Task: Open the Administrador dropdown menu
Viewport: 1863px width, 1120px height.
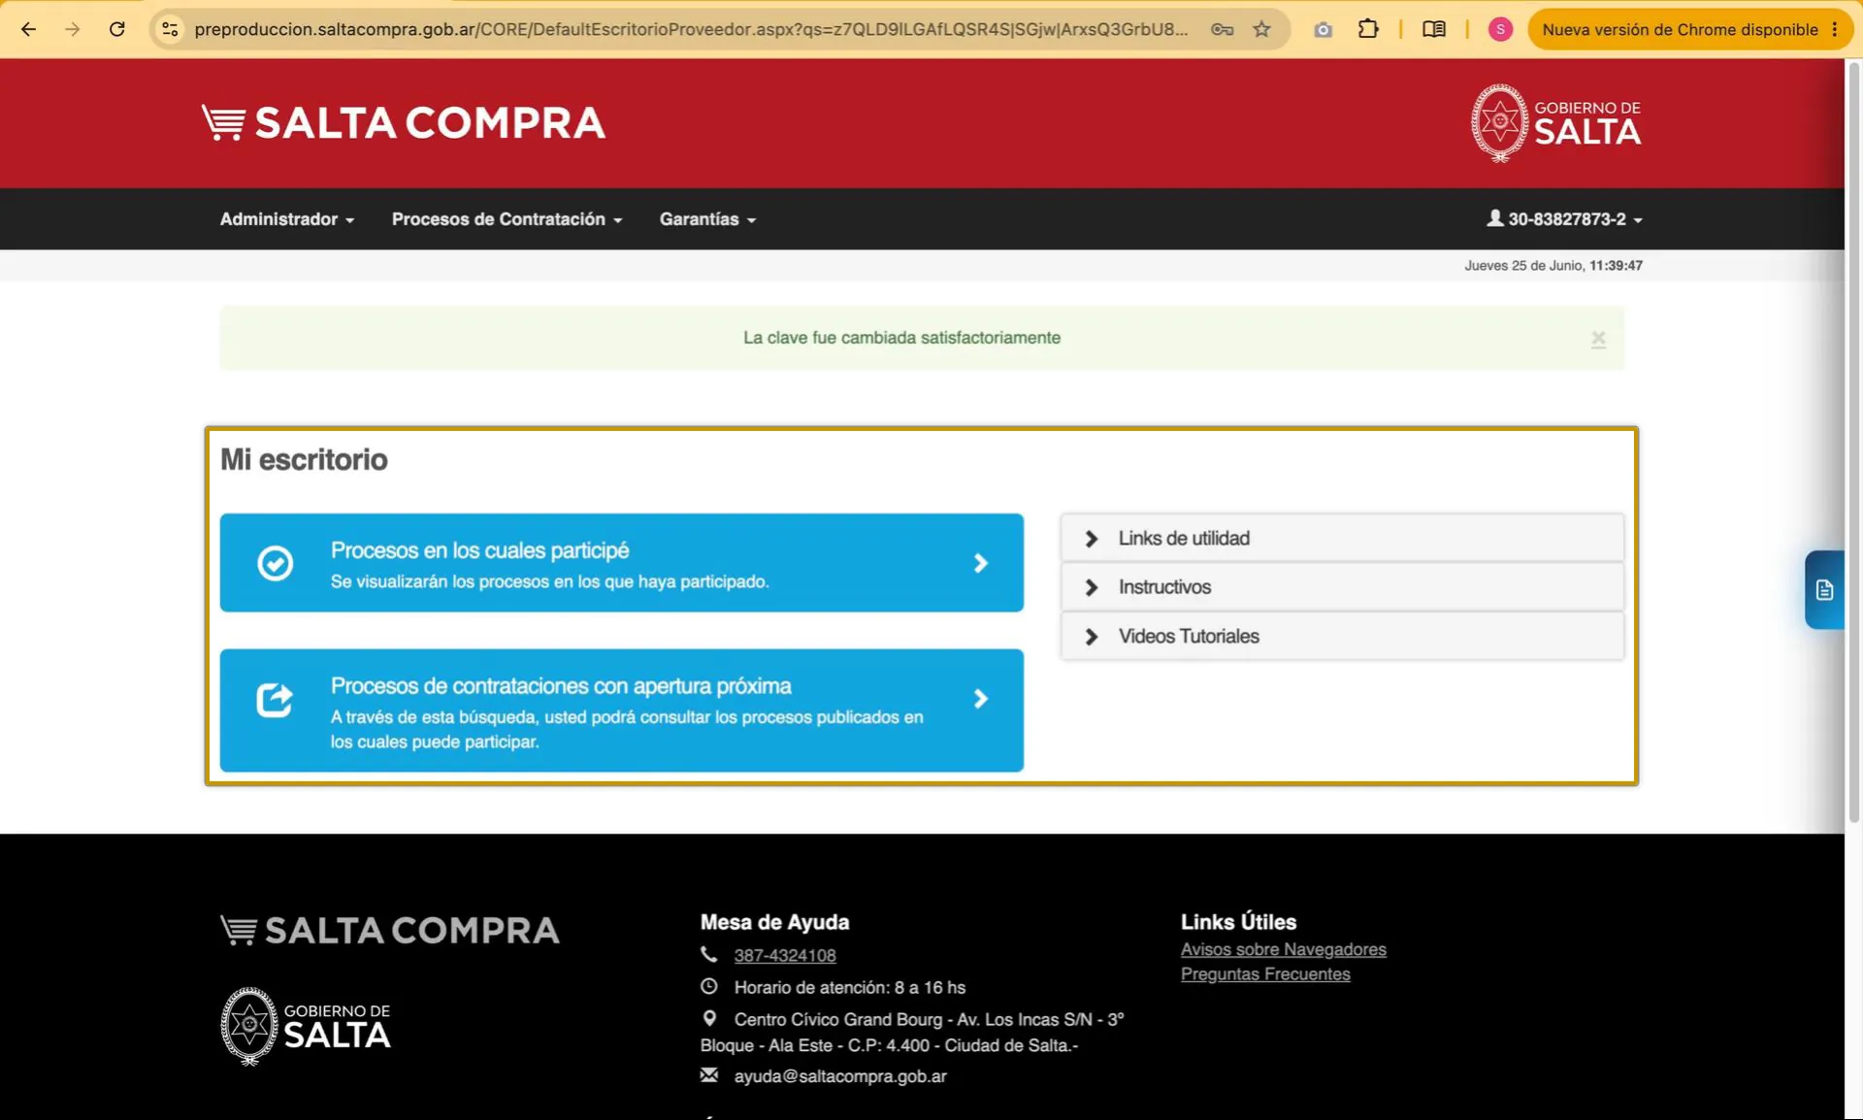Action: (x=287, y=219)
